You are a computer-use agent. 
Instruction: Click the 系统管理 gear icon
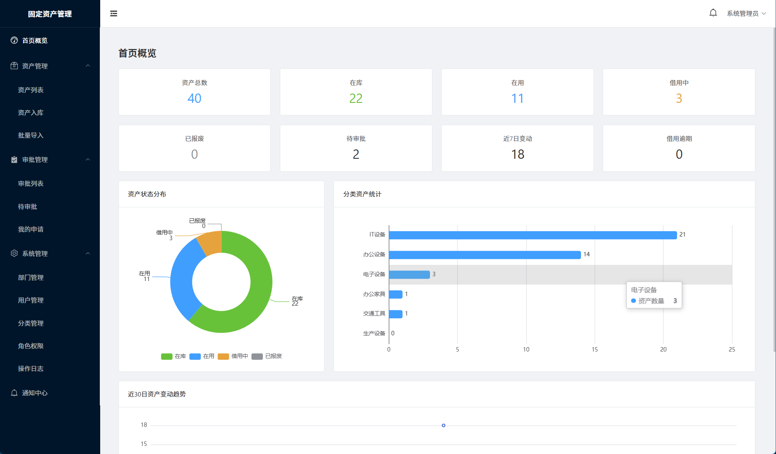[x=14, y=253]
